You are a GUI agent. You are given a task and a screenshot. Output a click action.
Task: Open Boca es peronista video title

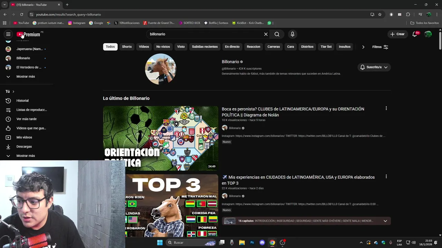[293, 112]
